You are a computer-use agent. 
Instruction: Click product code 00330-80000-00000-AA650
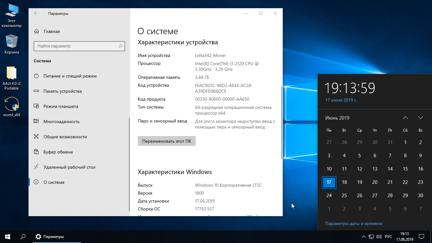point(222,99)
